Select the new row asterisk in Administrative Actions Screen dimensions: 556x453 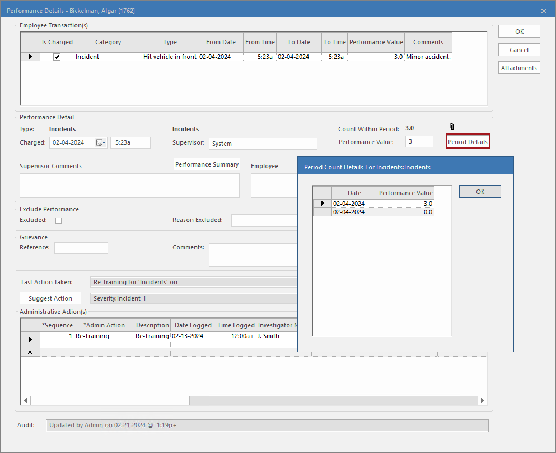30,352
